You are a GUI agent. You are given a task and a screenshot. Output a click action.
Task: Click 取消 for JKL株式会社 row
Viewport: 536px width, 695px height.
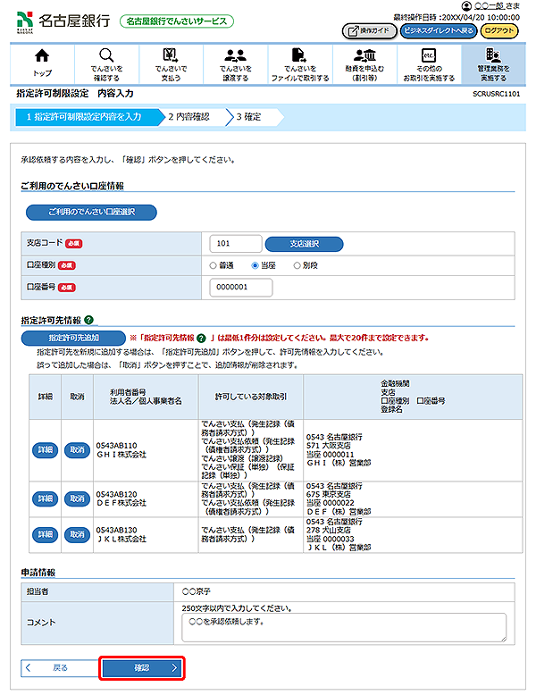(76, 533)
